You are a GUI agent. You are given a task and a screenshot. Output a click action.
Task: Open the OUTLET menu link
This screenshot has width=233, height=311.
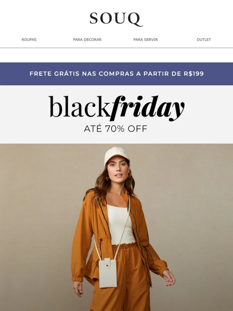204,40
